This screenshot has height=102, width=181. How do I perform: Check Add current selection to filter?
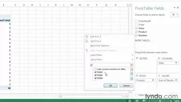[x=96, y=69]
